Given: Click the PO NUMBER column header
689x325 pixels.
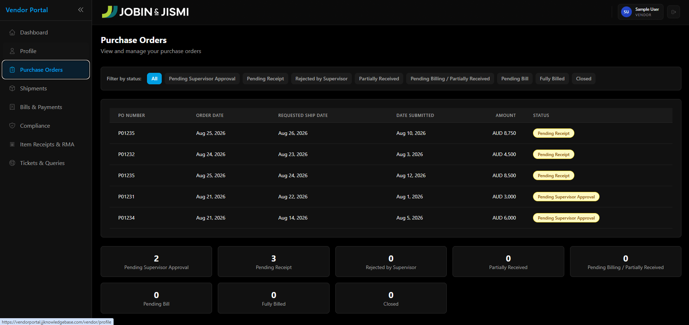Looking at the screenshot, I should tap(132, 116).
